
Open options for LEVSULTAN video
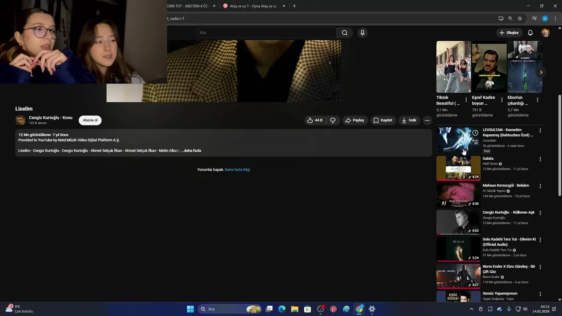540,131
